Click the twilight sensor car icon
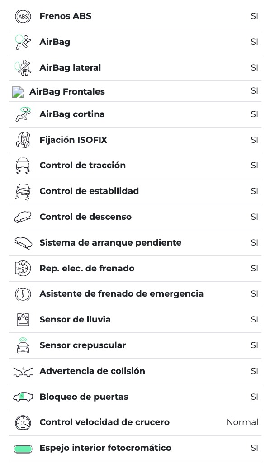275x473 pixels. coord(23,345)
